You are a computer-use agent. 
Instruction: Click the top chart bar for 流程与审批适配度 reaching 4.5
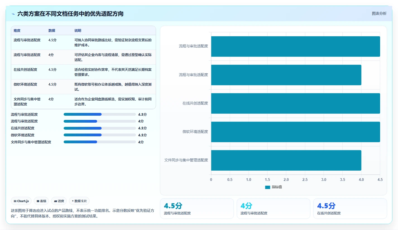point(296,47)
